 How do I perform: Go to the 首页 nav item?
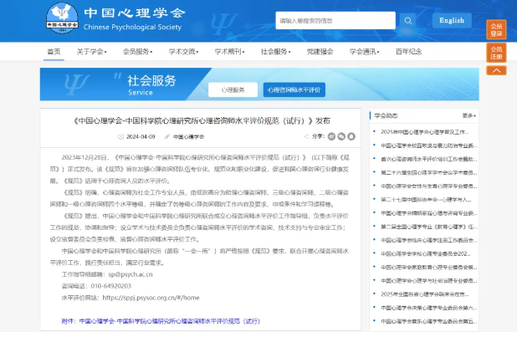point(54,52)
